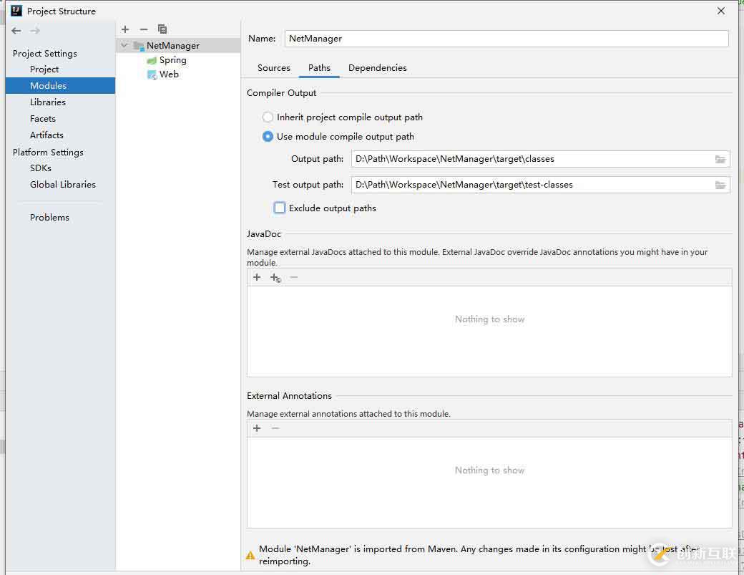Click the forward navigation arrow
744x575 pixels.
35,31
